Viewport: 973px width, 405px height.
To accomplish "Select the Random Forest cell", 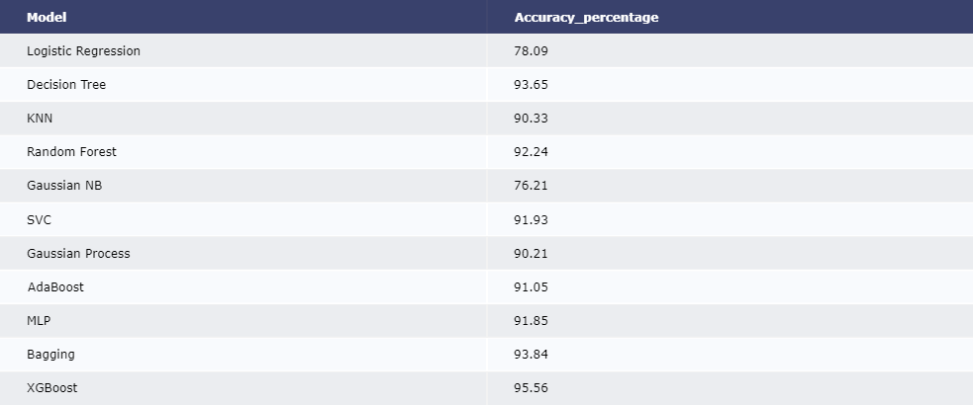I will point(71,152).
